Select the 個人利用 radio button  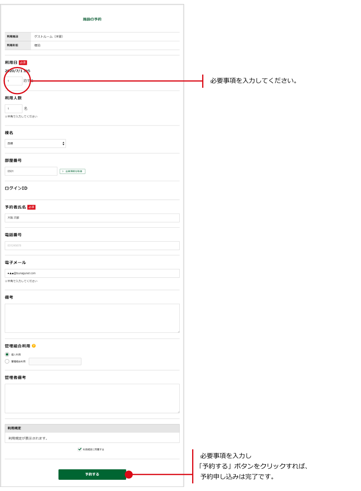pos(7,354)
